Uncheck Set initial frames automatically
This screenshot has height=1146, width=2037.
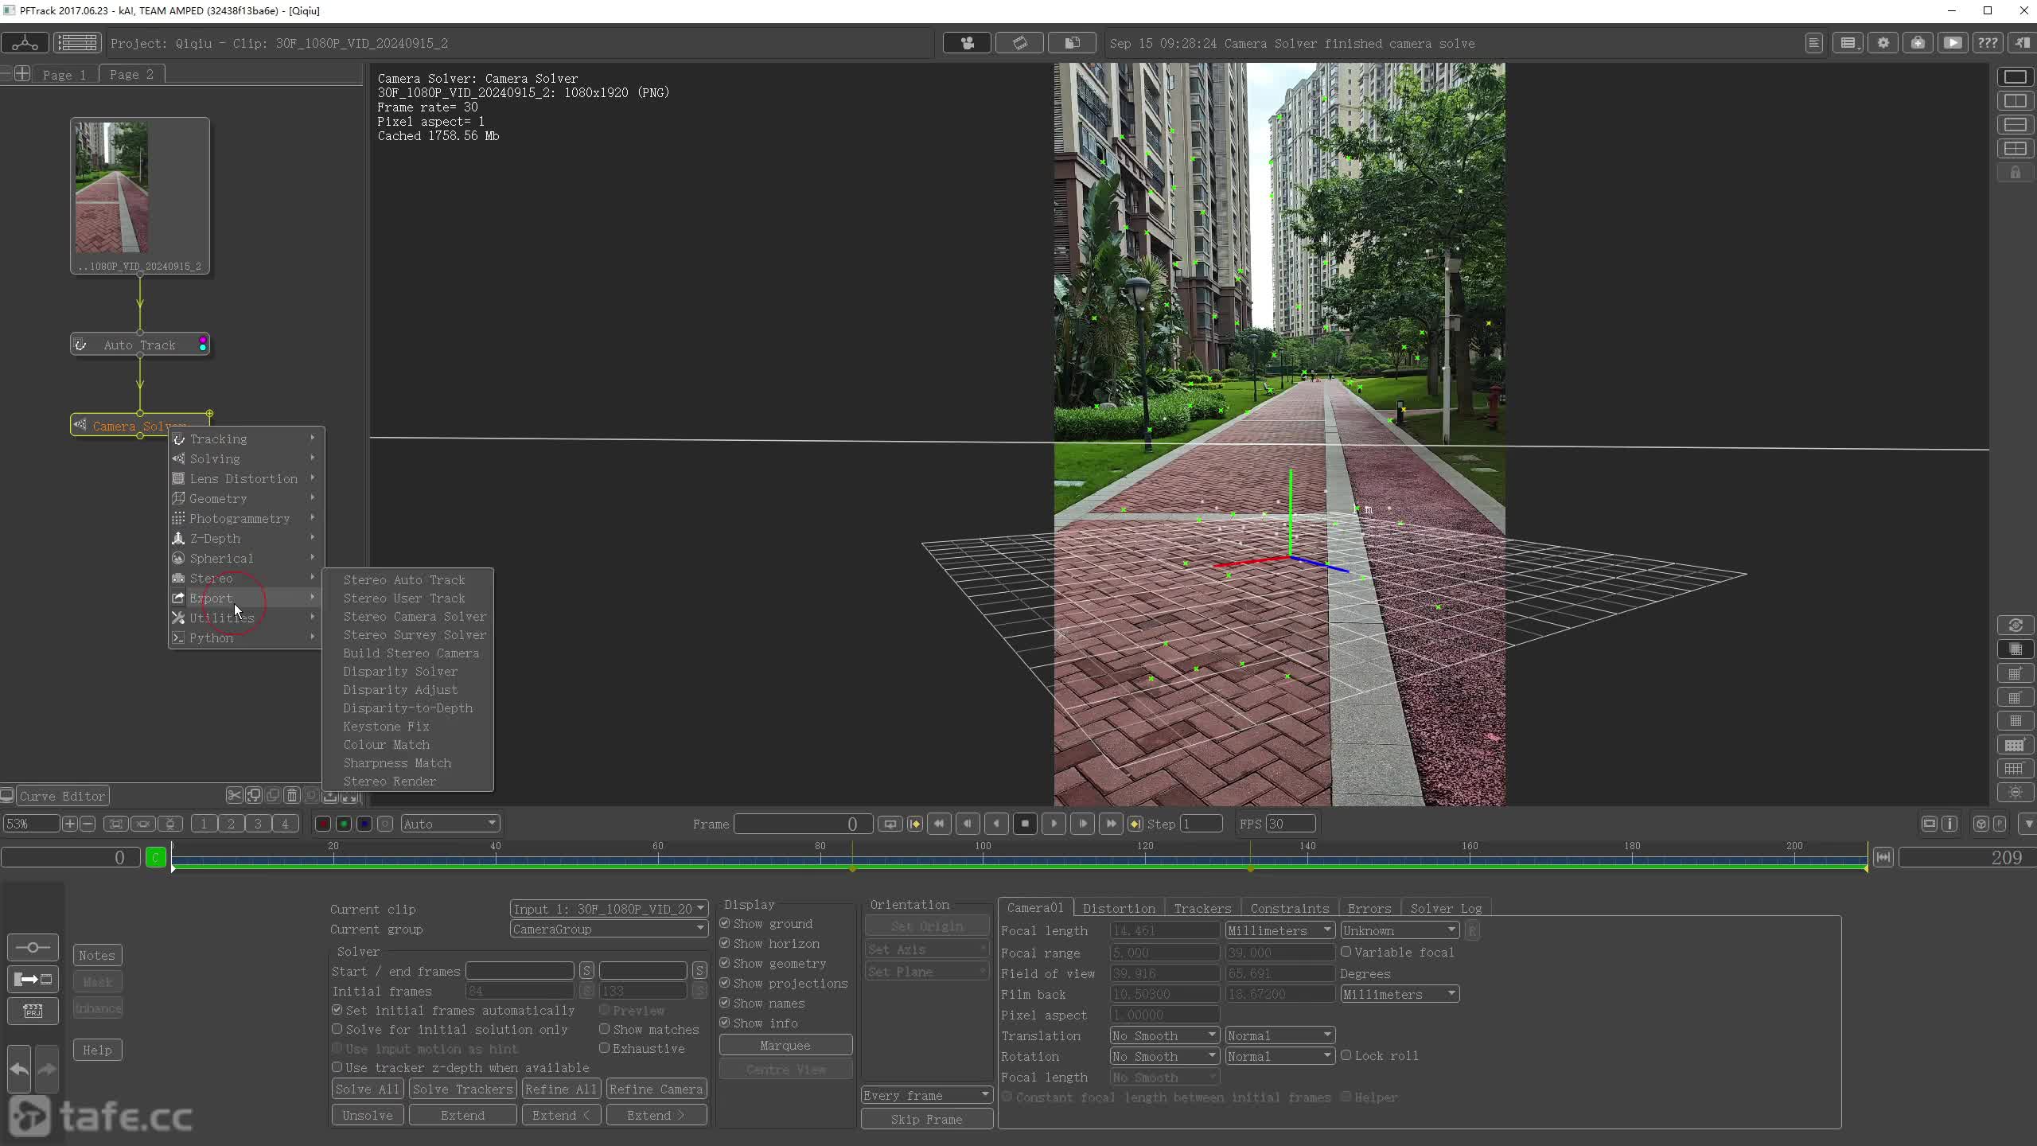click(x=337, y=1010)
